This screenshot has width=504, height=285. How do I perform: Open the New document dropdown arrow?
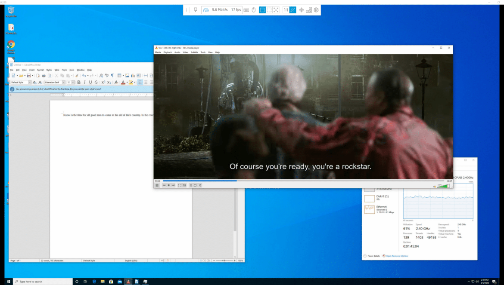(17, 76)
